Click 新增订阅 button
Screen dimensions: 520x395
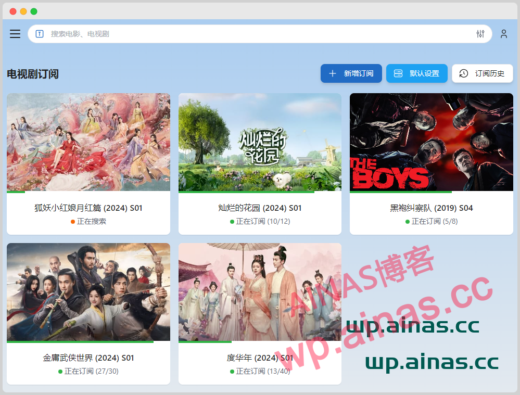coord(351,73)
